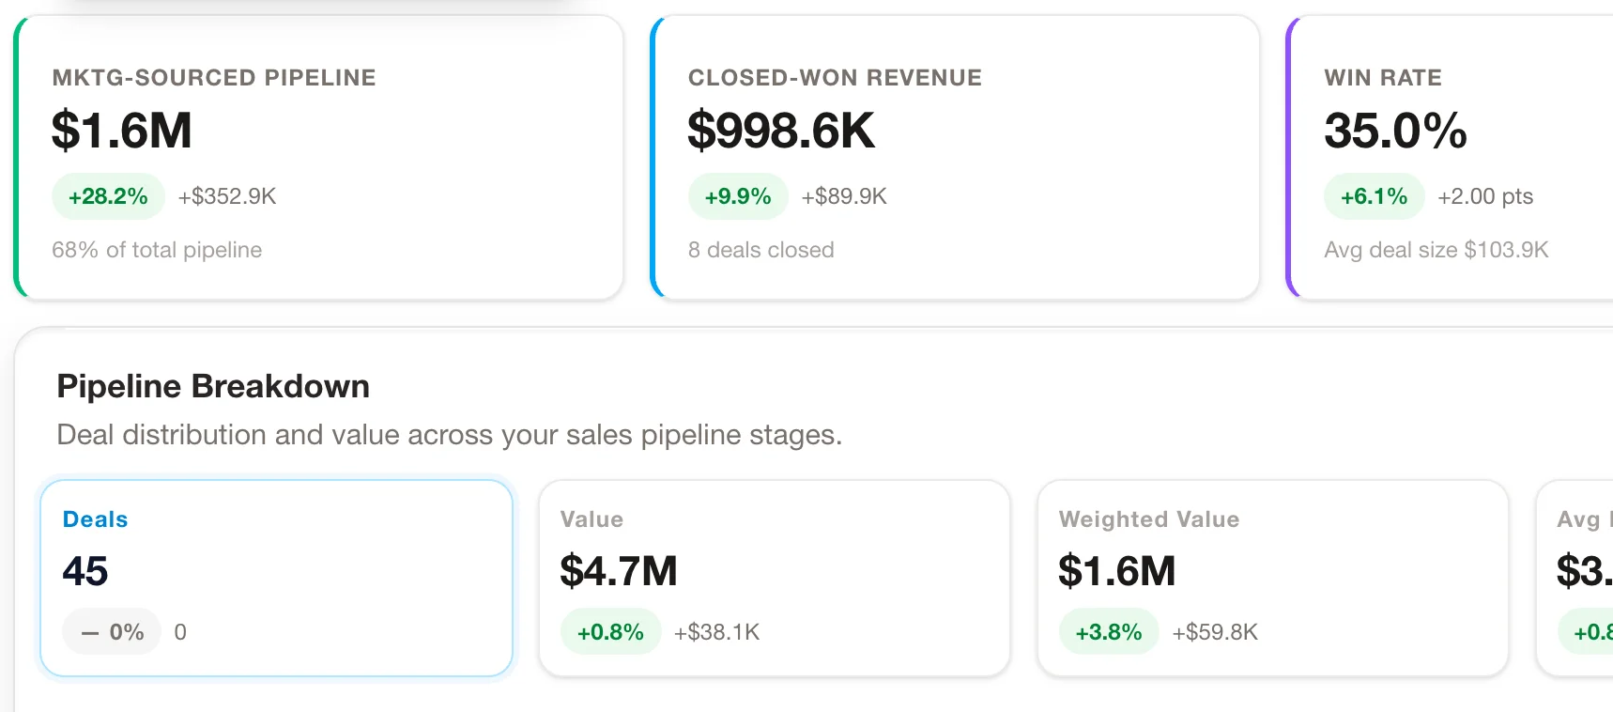Screen dimensions: 1613x712
Task: Click the 35.0% win rate figure
Action: [1395, 130]
